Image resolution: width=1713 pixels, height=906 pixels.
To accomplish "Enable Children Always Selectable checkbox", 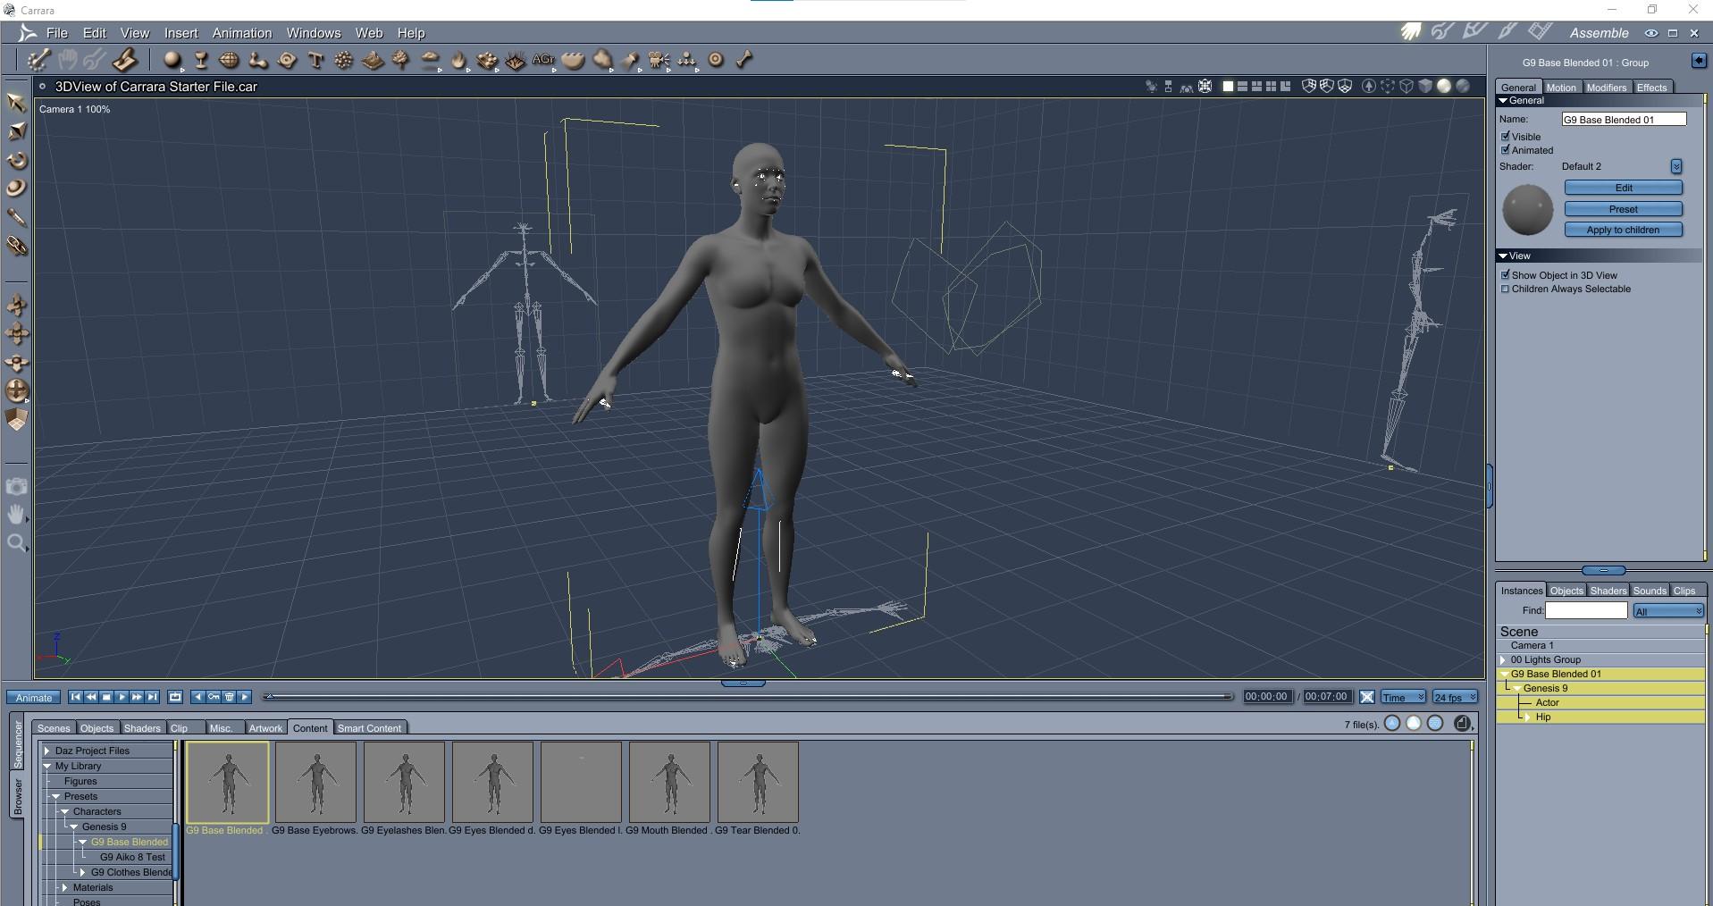I will (x=1506, y=289).
